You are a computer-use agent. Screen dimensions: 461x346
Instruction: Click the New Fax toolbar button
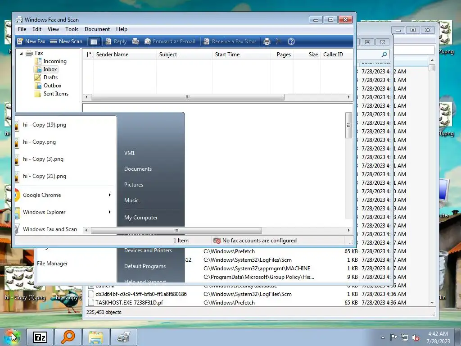(x=31, y=41)
